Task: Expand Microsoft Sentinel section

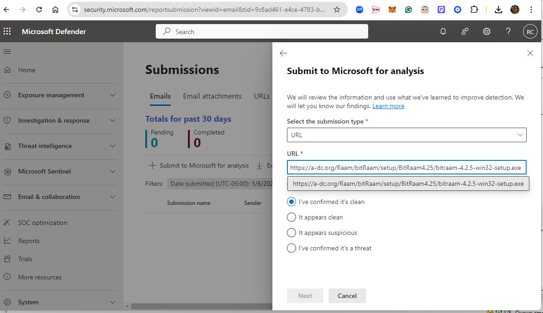Action: click(x=113, y=171)
